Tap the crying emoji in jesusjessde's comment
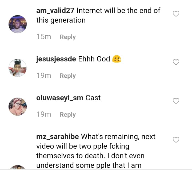The image size is (192, 171). coord(117,59)
